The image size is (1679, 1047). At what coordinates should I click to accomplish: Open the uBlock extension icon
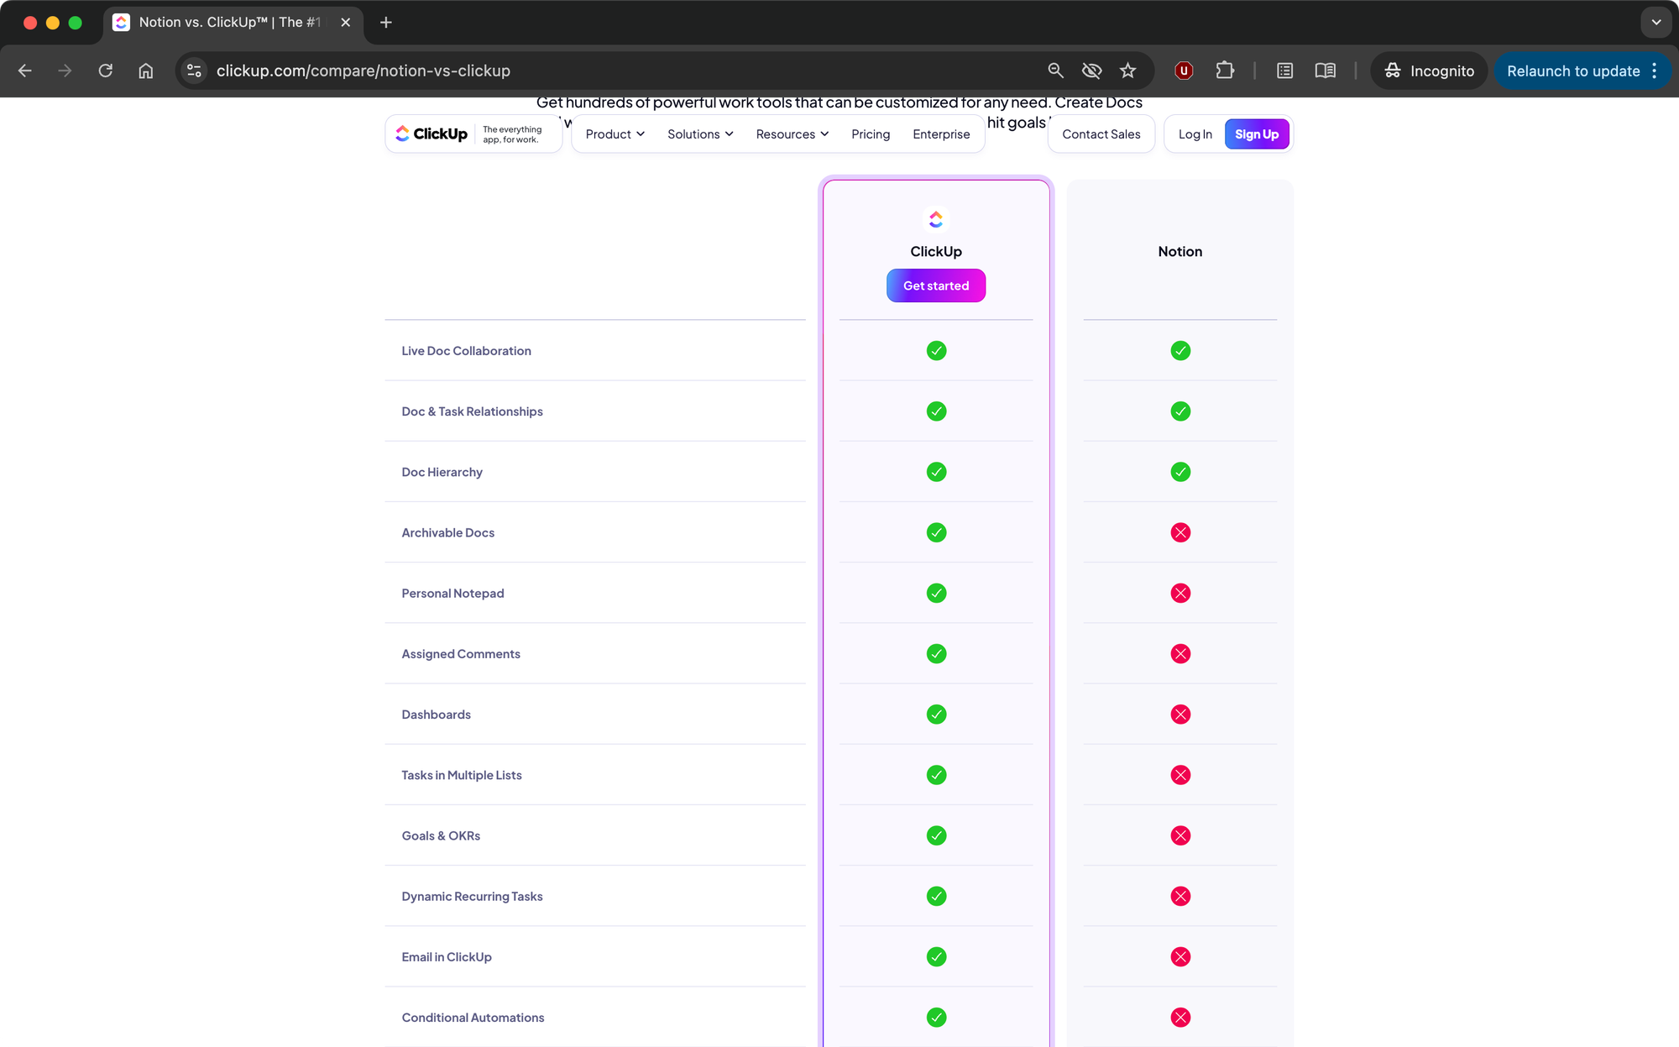click(x=1184, y=71)
